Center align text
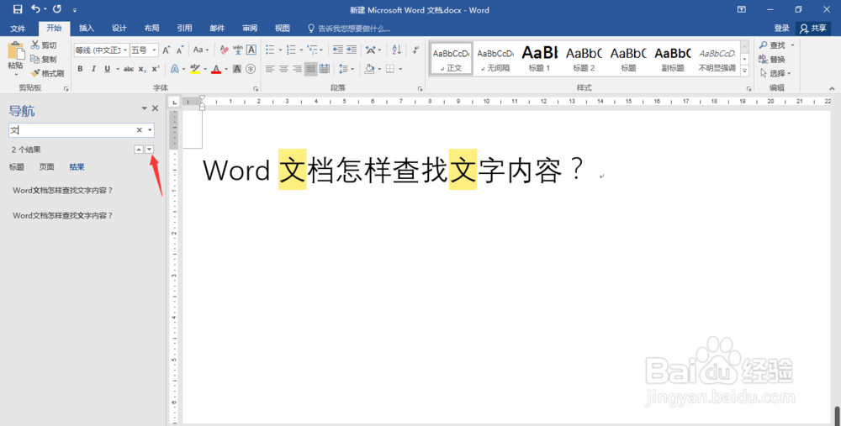Screen dimensions: 841x426 pyautogui.click(x=283, y=69)
